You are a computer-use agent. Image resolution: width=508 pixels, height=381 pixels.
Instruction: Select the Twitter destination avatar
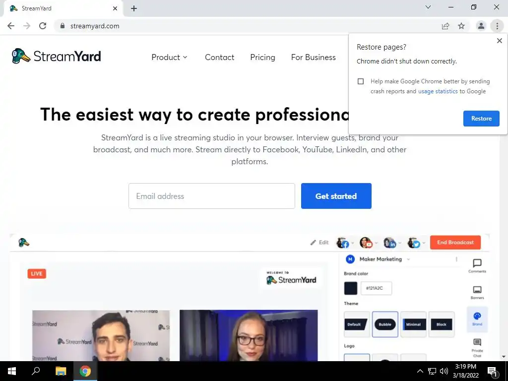click(x=414, y=243)
